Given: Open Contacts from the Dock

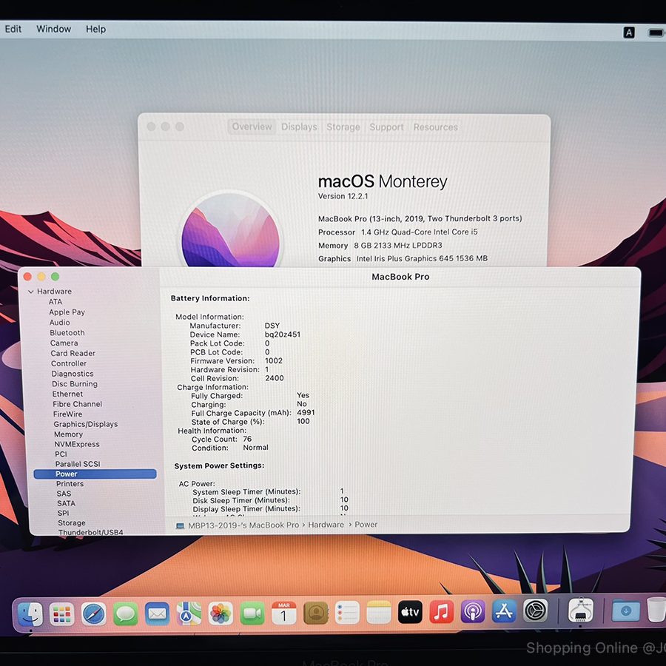Looking at the screenshot, I should coord(315,613).
